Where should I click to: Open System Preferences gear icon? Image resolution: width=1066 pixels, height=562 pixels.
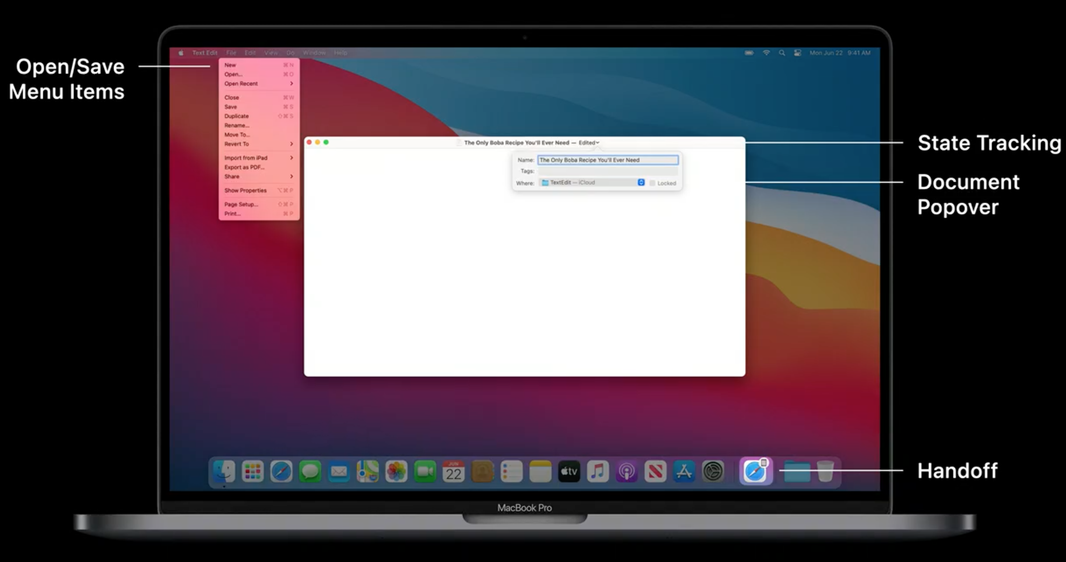[713, 472]
